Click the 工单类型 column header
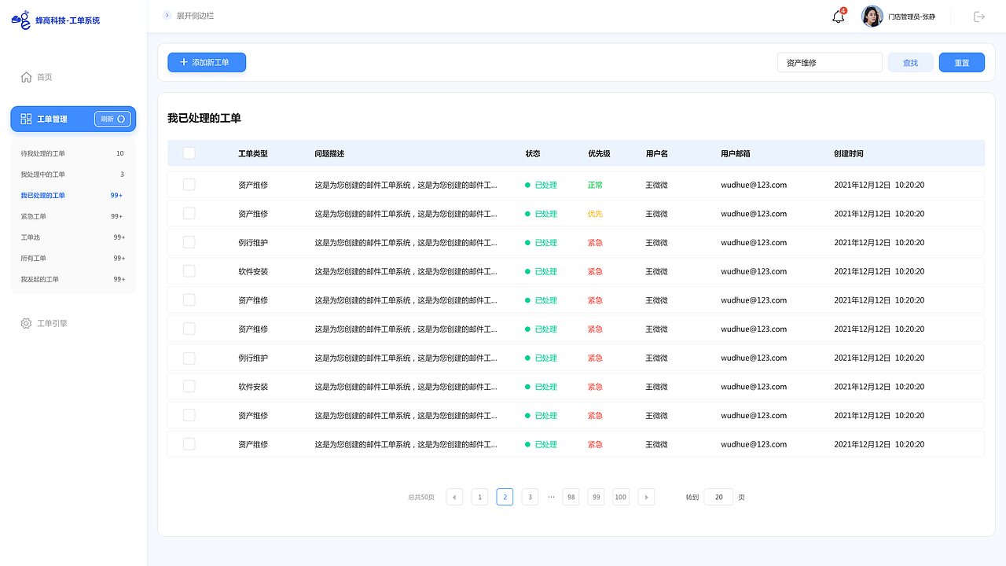Screen dimensions: 1006x566 253,153
